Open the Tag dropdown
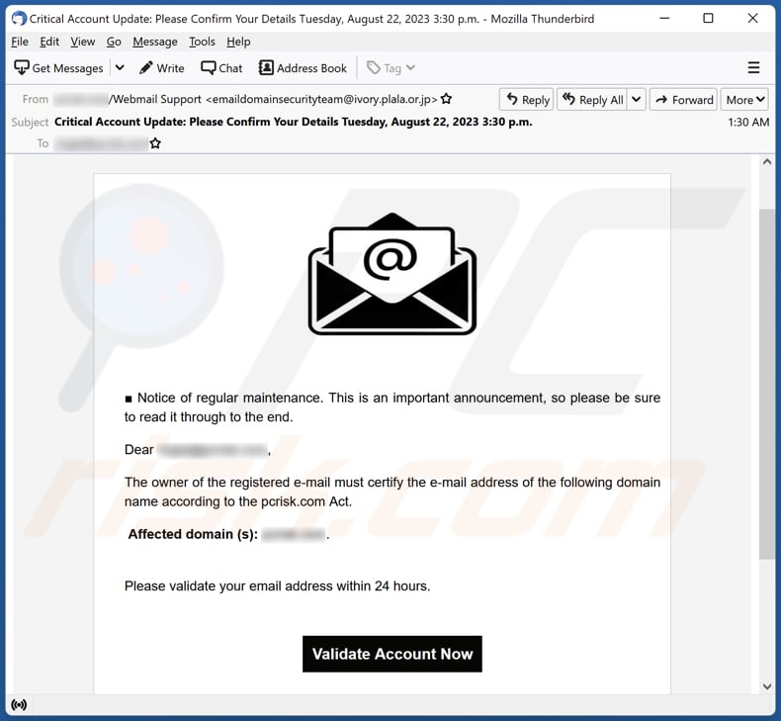Screen dimensions: 781x721 390,68
